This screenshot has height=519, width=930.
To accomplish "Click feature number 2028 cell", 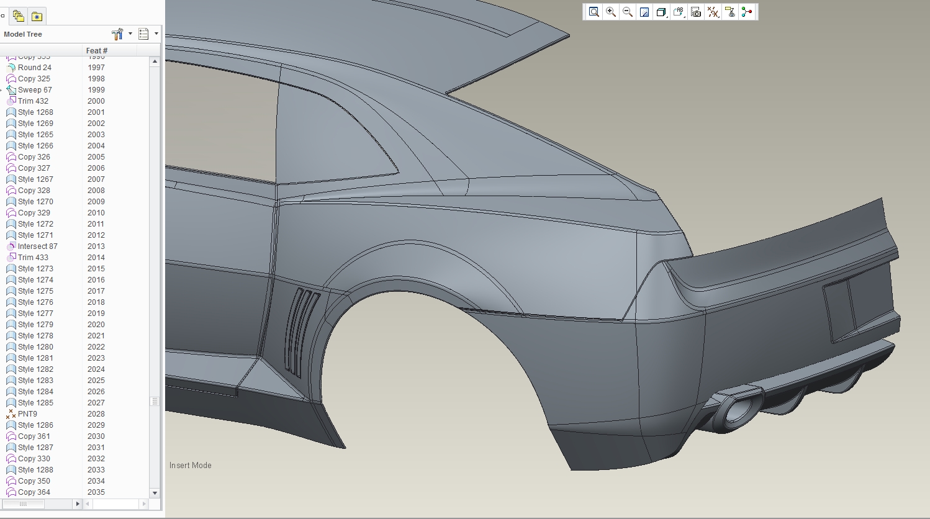I will point(96,414).
